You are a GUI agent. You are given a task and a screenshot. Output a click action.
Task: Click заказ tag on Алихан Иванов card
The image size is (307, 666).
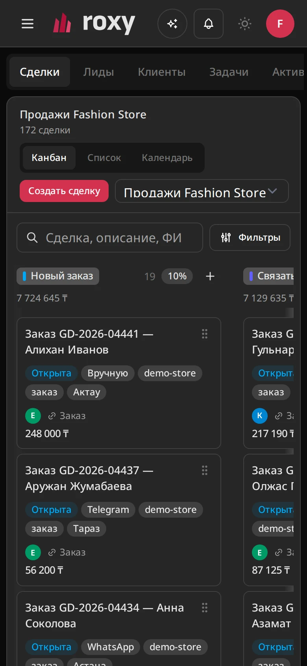point(44,392)
